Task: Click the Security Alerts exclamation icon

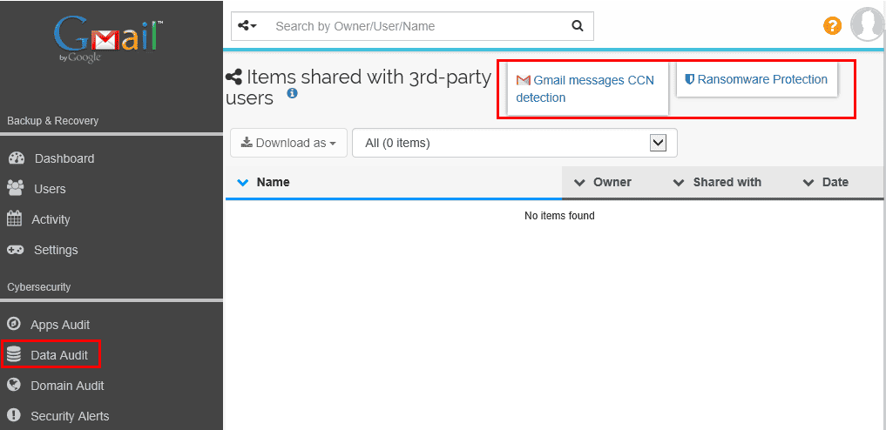Action: click(x=14, y=415)
